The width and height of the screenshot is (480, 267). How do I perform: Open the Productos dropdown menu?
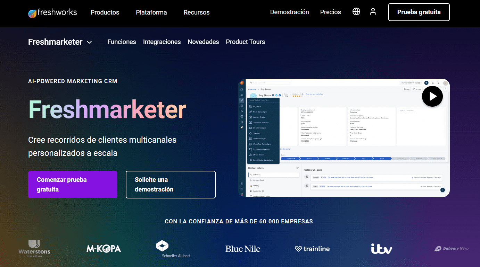coord(105,12)
